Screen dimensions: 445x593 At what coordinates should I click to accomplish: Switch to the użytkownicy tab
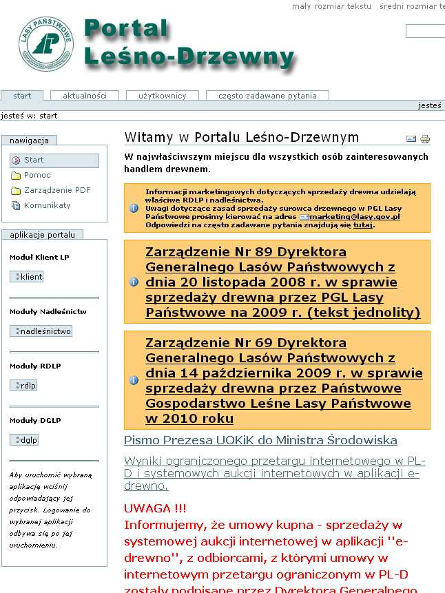[x=163, y=96]
